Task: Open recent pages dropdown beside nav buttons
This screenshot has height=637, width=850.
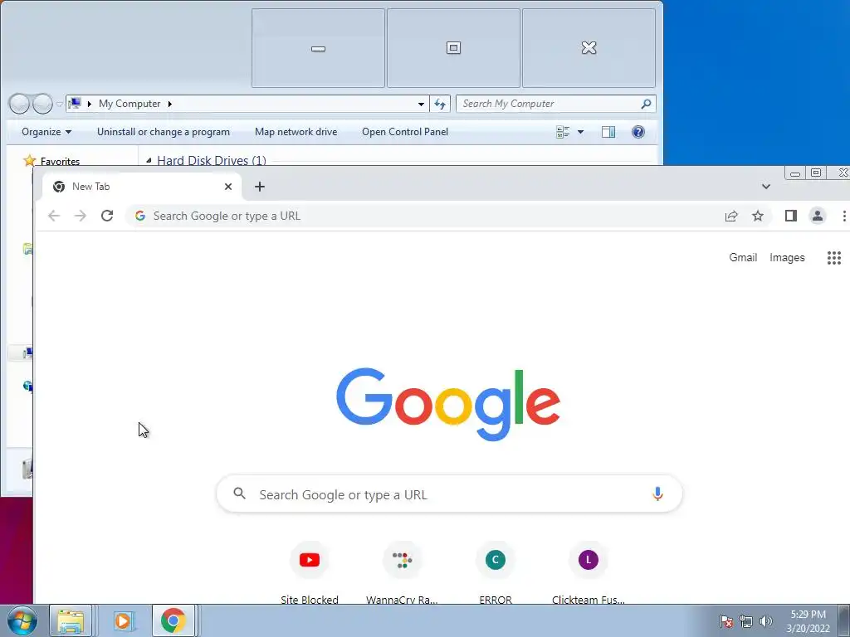Action: tap(59, 104)
